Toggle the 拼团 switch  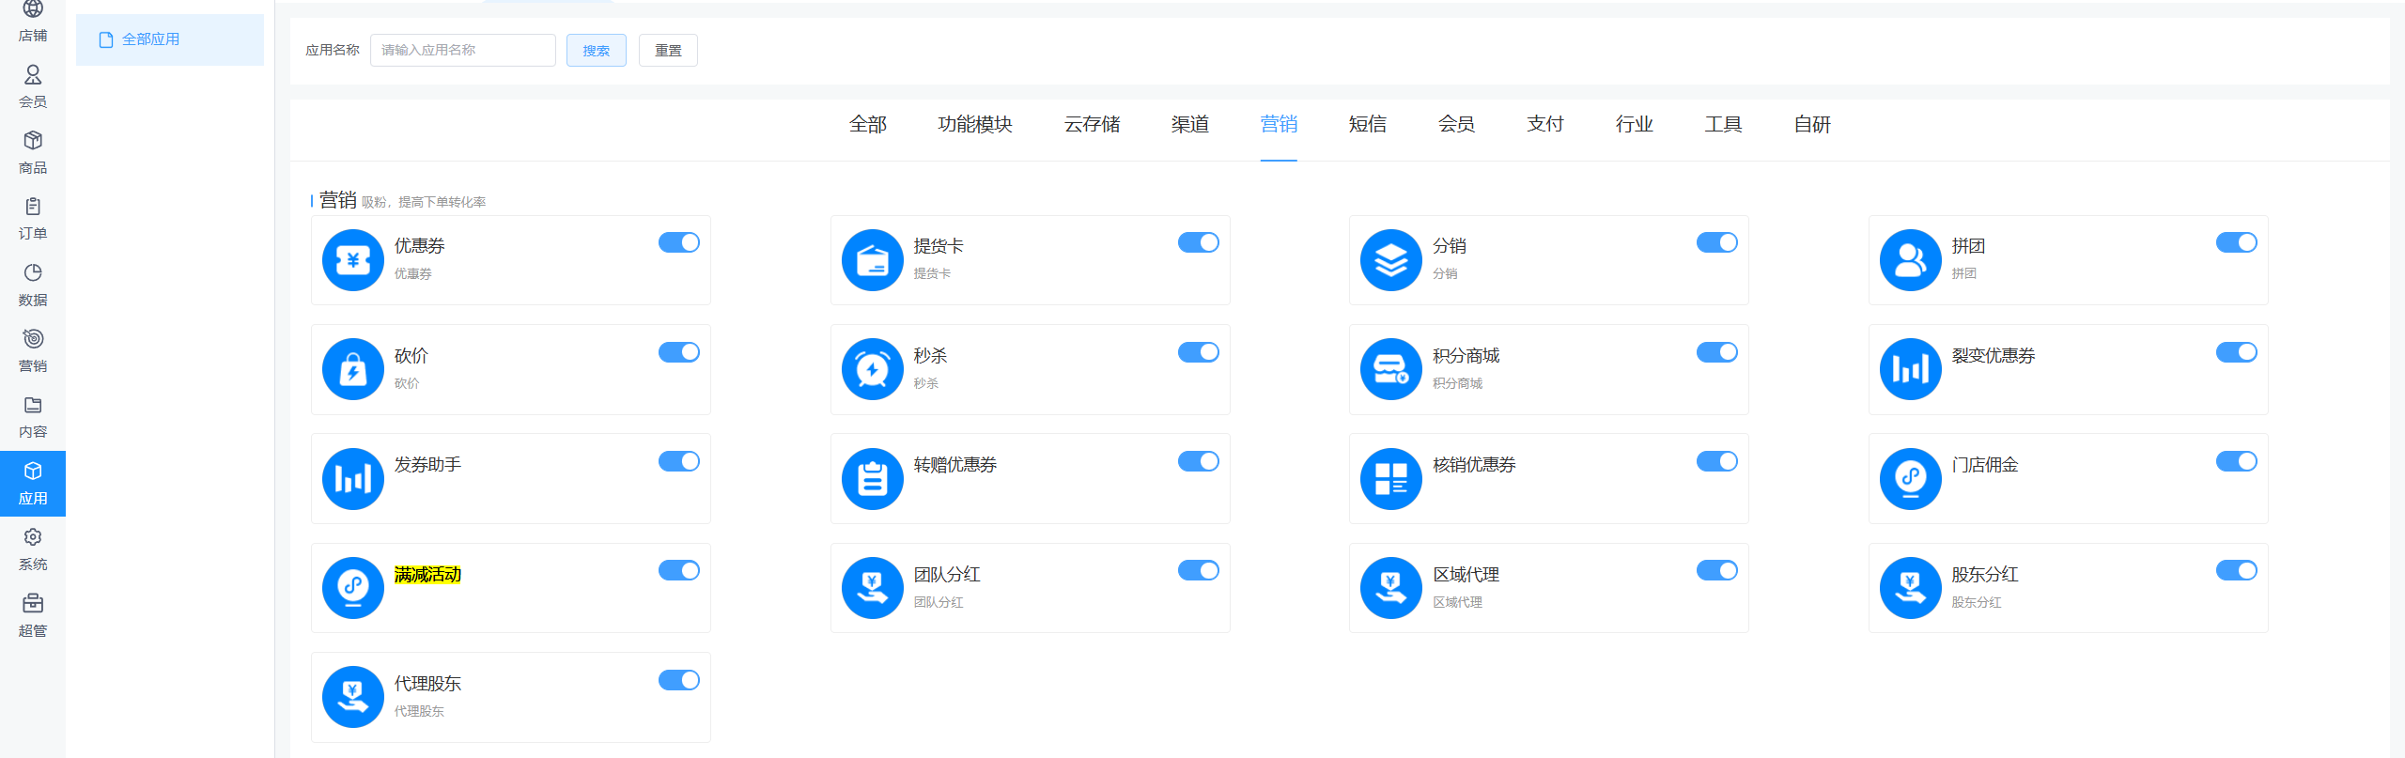click(2237, 242)
